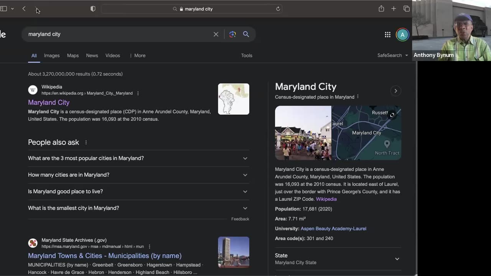The height and width of the screenshot is (276, 491).
Task: Open Maryland Towns & Cities Municipalities link
Action: (x=105, y=256)
